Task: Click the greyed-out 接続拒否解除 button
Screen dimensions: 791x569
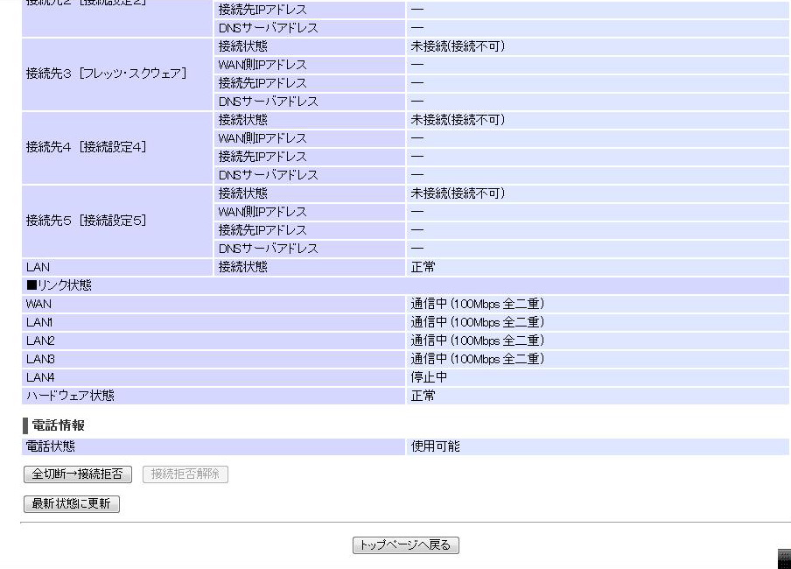Action: [x=185, y=474]
